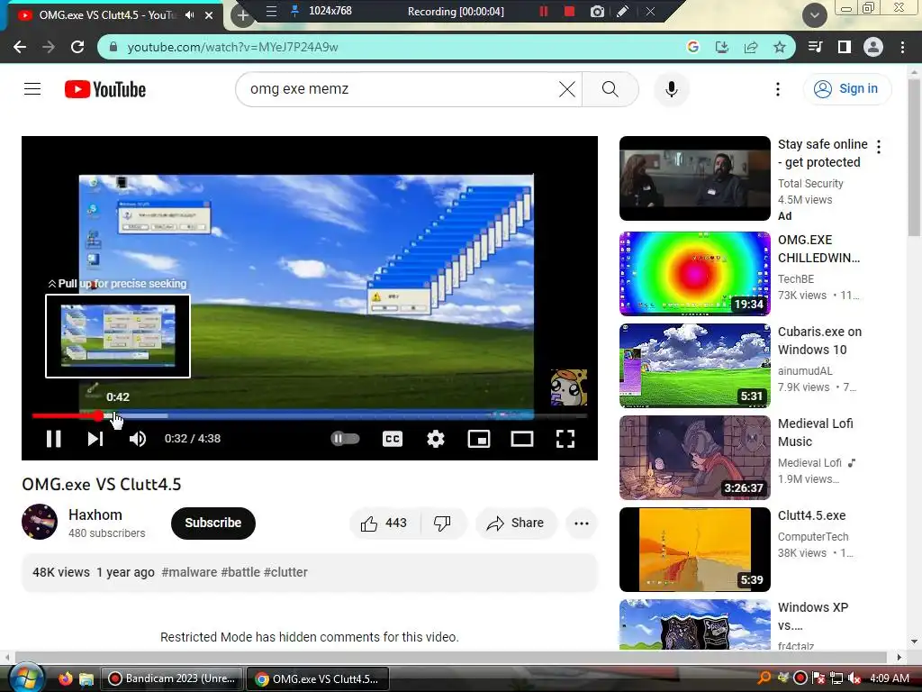Click the video progress bar scrubber

(97, 416)
